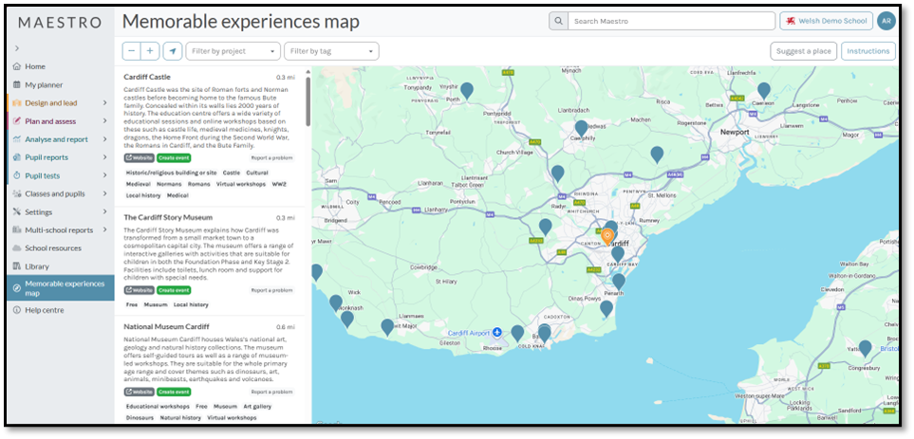
Task: Click the locate me arrow icon
Action: (x=172, y=51)
